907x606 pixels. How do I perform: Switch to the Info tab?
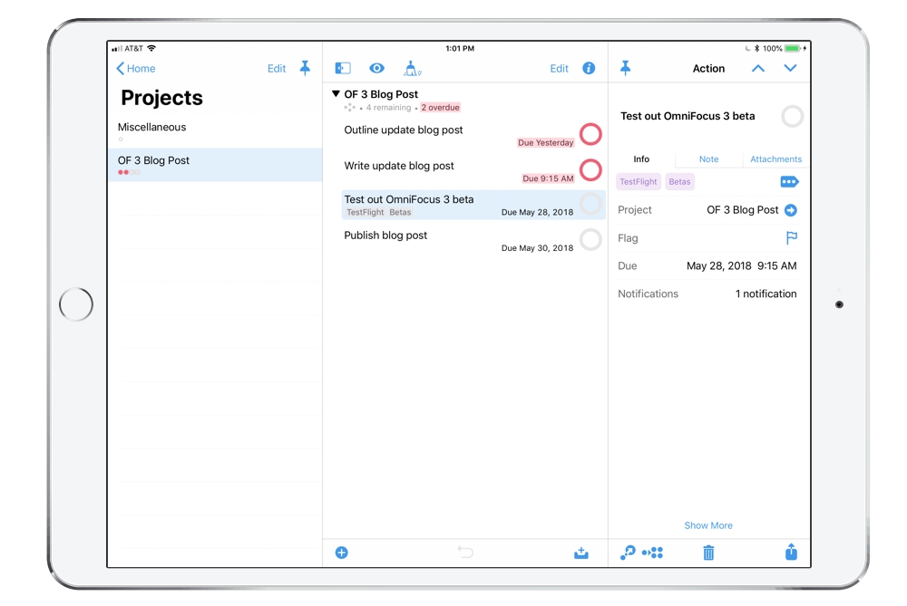tap(641, 159)
